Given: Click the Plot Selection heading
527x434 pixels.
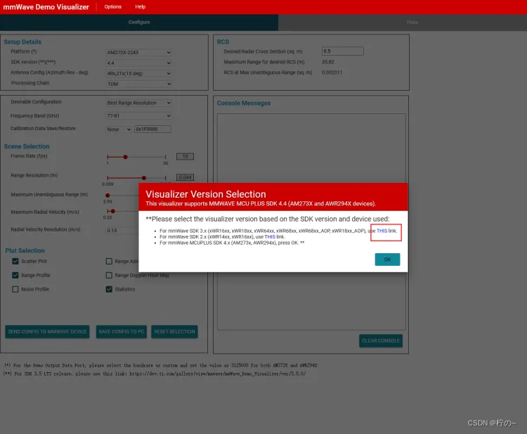Looking at the screenshot, I should tap(25, 251).
